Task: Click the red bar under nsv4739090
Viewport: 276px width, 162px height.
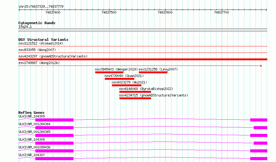Action: [119, 79]
